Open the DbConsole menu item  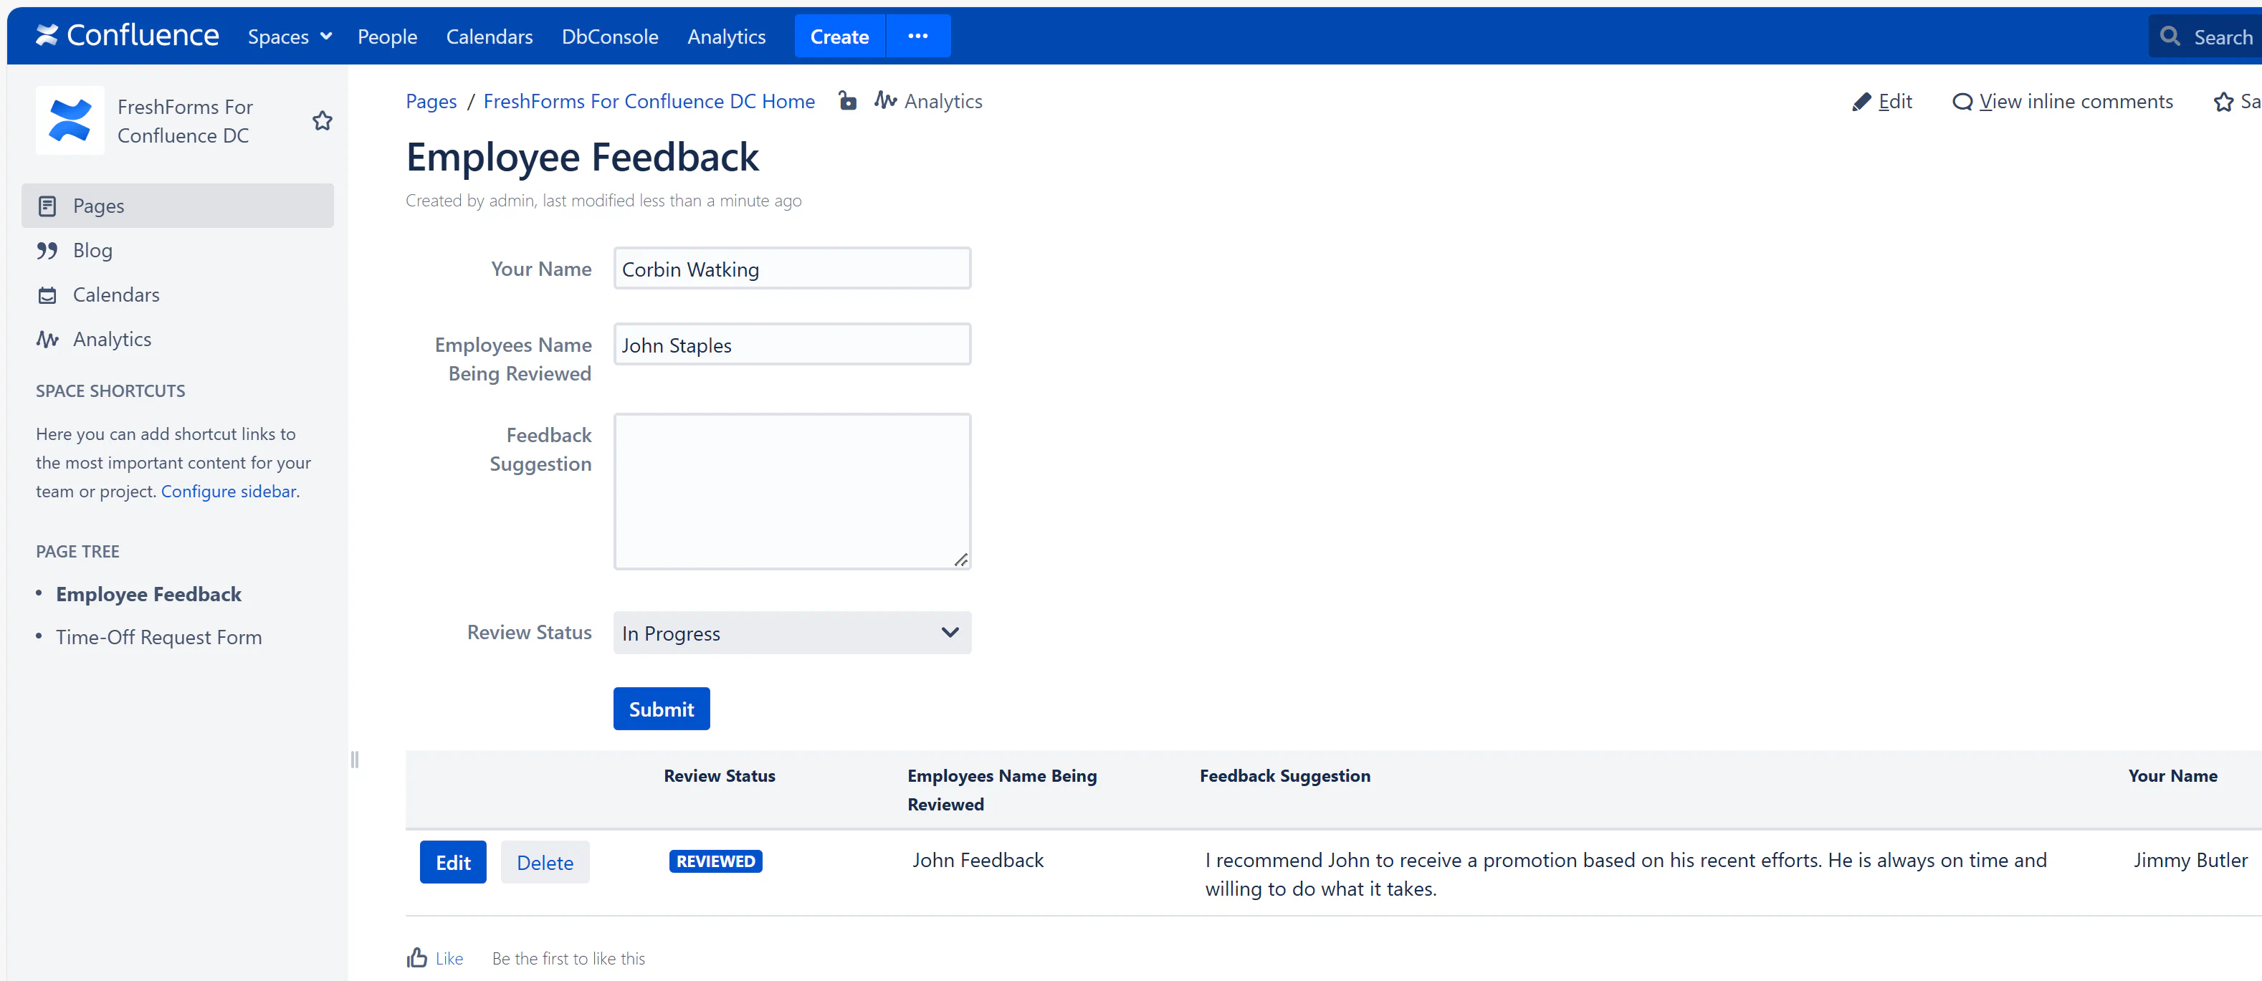609,36
